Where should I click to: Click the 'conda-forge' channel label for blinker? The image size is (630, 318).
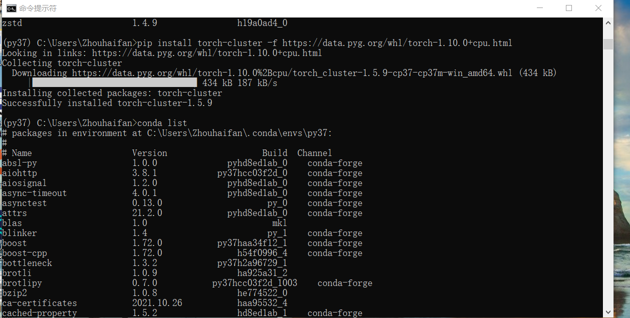pos(335,232)
